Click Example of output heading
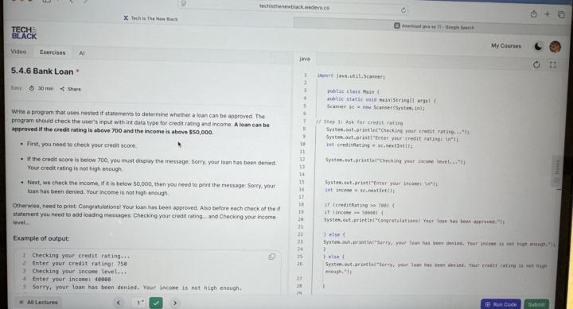Image resolution: width=573 pixels, height=309 pixels. [41, 238]
